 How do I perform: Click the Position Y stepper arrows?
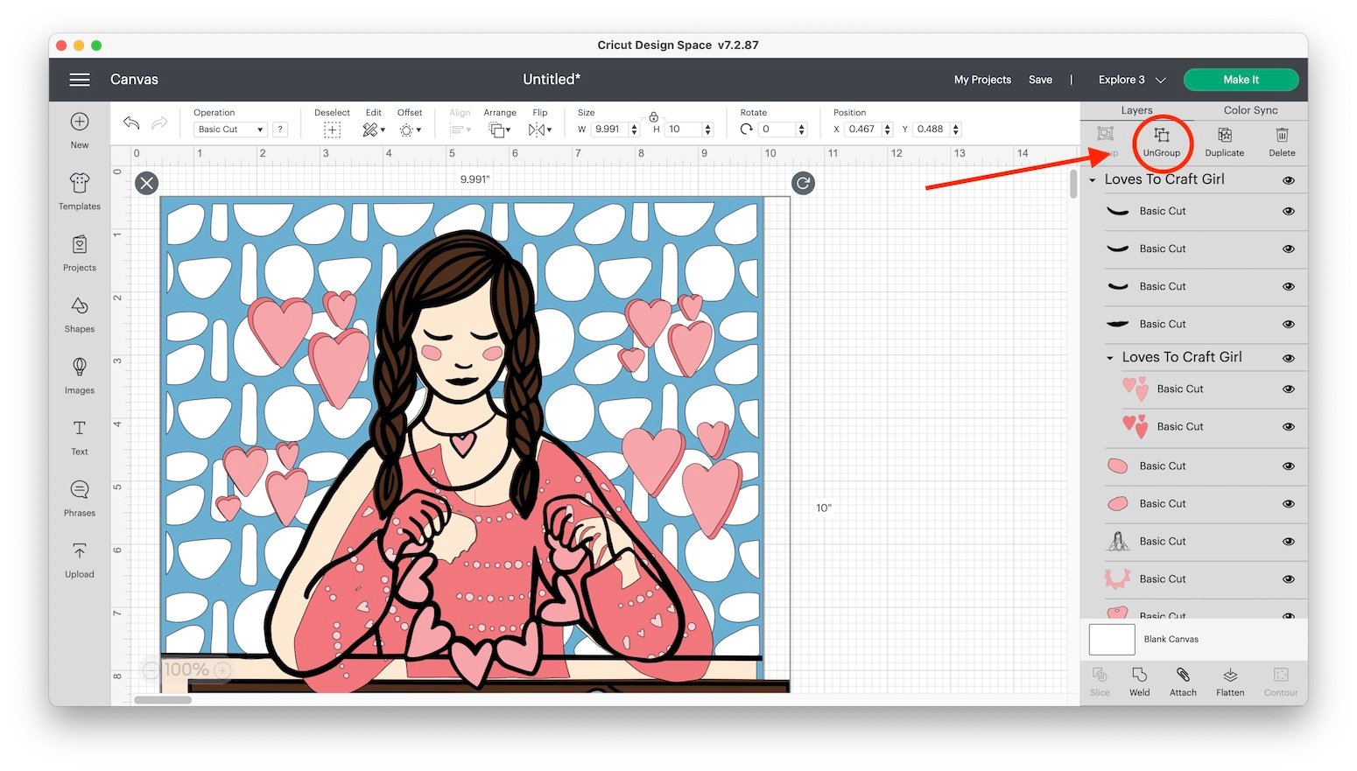[x=956, y=130]
